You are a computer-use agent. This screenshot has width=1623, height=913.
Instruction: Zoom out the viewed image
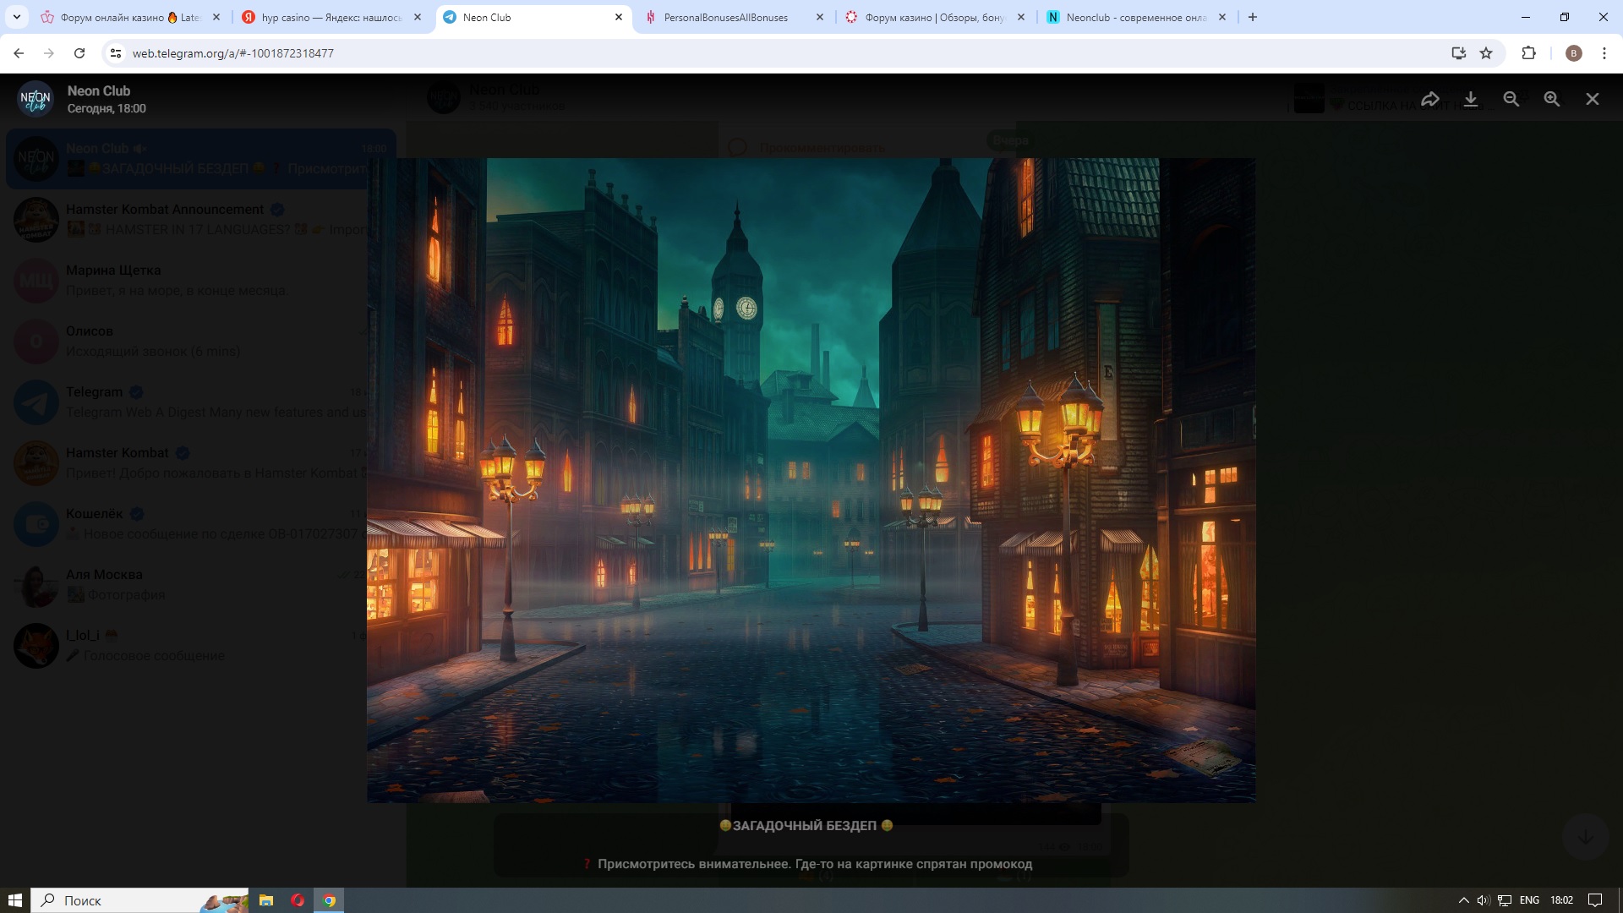pos(1511,99)
